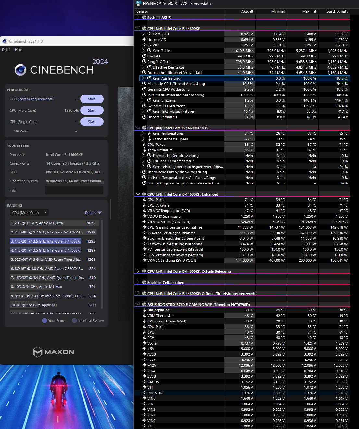Viewport: 359px width, 429px height.
Task: Click the thermometer icon beside CPU IA-Kerne
Action: pyautogui.click(x=144, y=205)
